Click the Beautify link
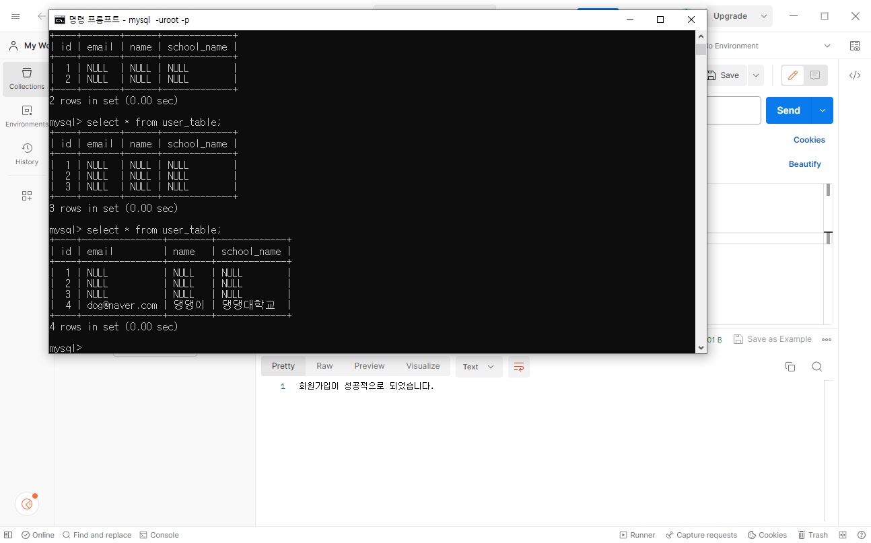871x543 pixels. coord(805,164)
